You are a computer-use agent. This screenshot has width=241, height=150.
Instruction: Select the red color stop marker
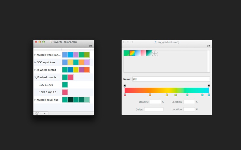125,95
